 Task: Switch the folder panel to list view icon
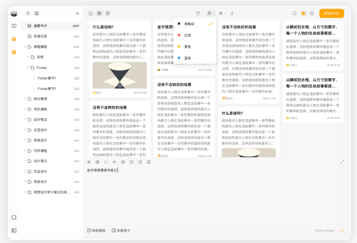28,13
